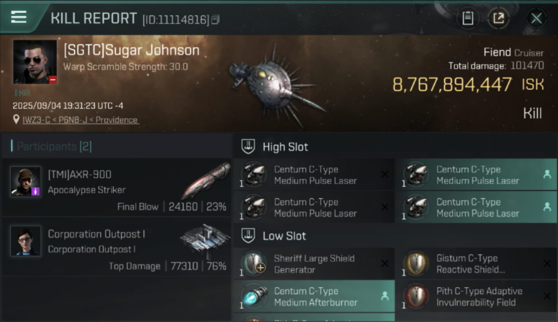Select the Low Slot header icon
Screen dimensions: 558x322
coord(248,235)
